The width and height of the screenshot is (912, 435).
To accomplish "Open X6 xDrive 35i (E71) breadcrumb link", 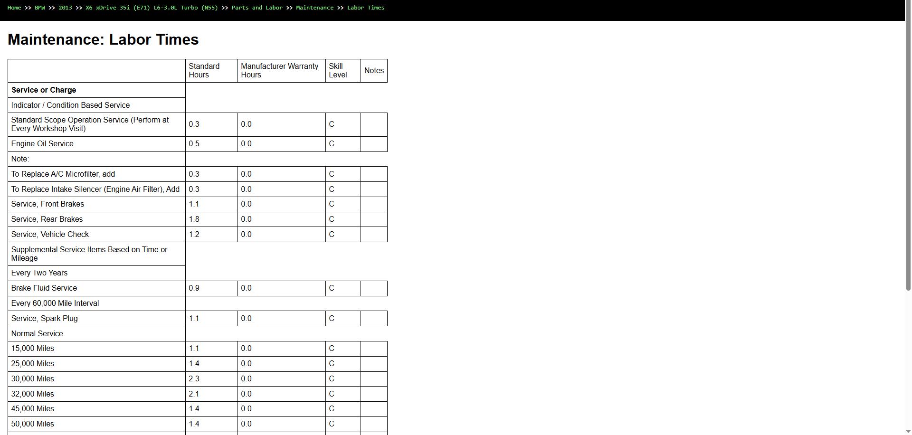I will tap(152, 8).
